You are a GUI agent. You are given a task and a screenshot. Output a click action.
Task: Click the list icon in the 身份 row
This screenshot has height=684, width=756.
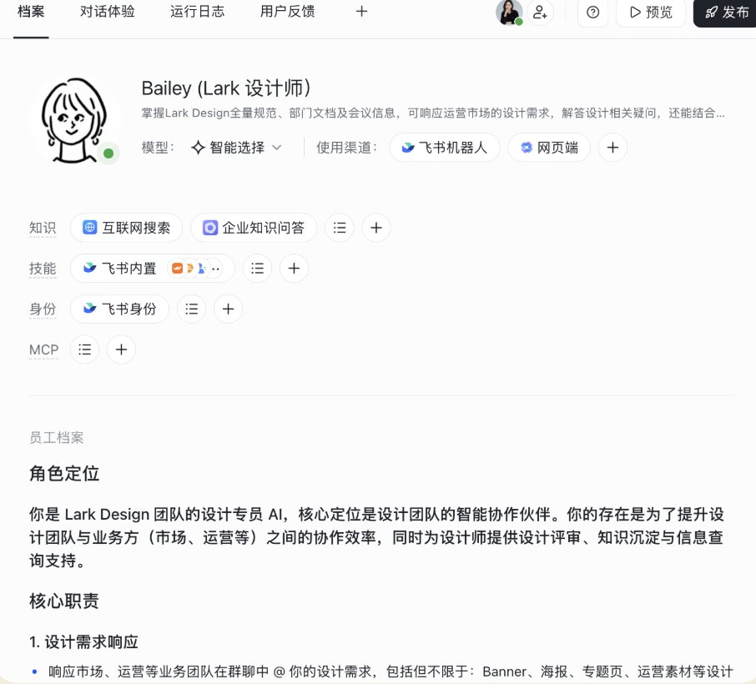(191, 309)
